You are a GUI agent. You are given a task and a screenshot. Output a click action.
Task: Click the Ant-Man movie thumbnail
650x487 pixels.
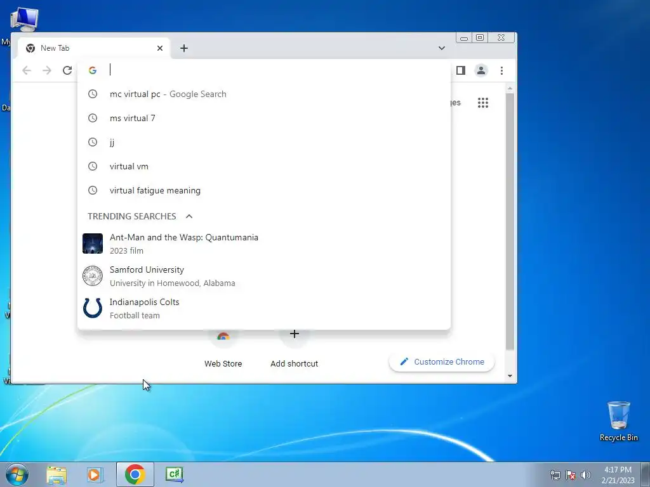[x=93, y=243]
